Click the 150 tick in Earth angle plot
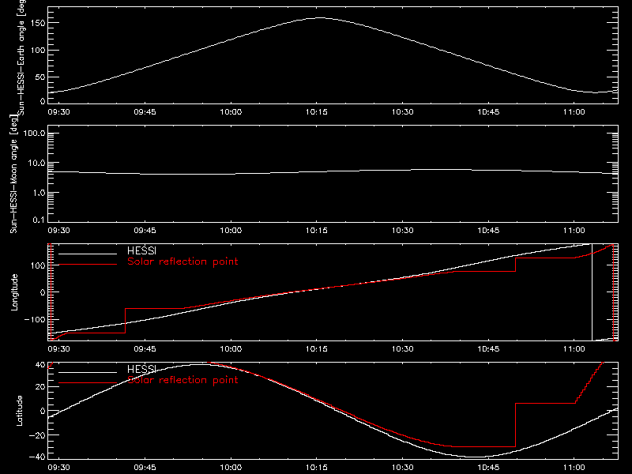Image resolution: width=632 pixels, height=474 pixels. coord(38,24)
